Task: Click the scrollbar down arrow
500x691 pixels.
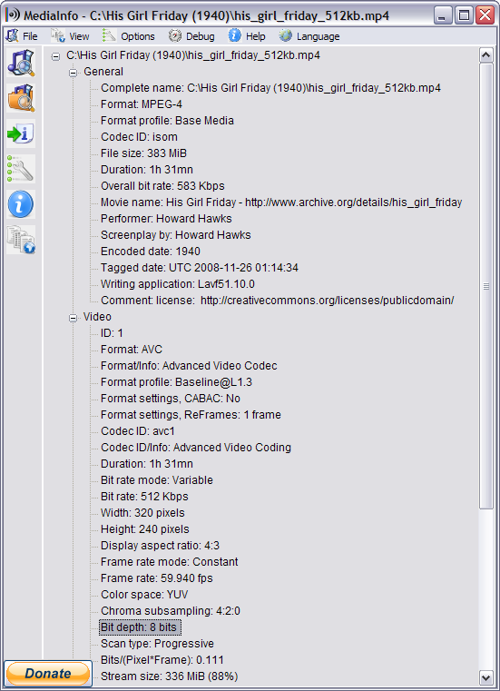Action: coord(485,677)
